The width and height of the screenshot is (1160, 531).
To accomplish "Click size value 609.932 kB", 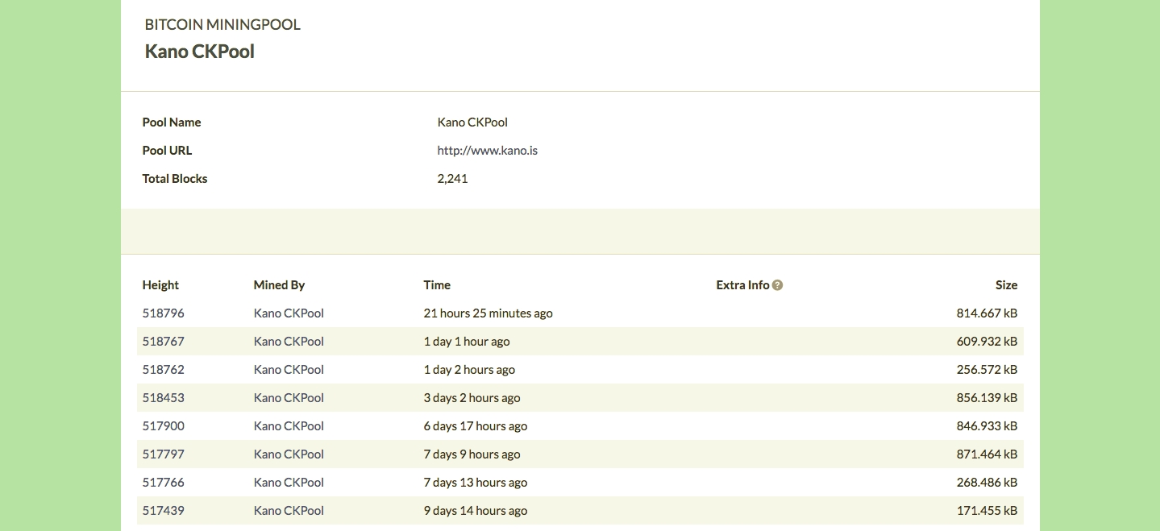I will coord(987,342).
